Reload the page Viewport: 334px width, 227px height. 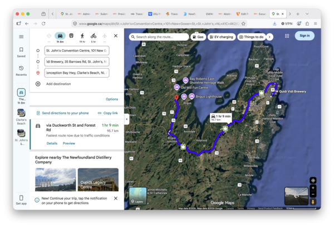(43, 23)
